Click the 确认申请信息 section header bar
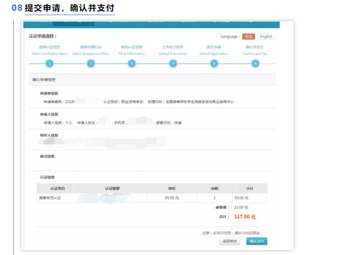 [152, 80]
